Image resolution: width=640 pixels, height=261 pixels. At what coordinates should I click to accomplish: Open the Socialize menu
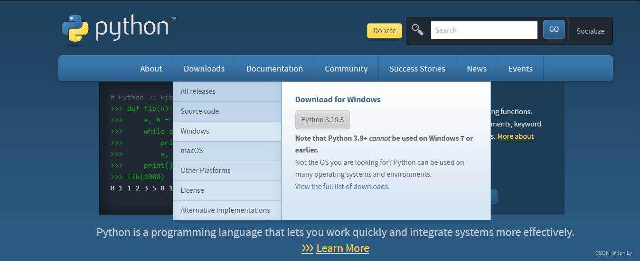tap(590, 31)
